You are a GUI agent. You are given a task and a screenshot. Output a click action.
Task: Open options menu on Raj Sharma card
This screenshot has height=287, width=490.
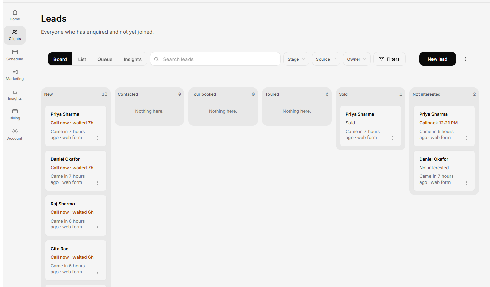click(x=98, y=228)
